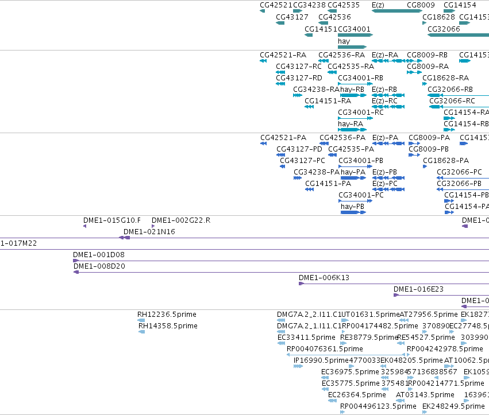Open the hay-PA protein label
Image resolution: width=489 pixels, height=415 pixels.
coord(353,172)
